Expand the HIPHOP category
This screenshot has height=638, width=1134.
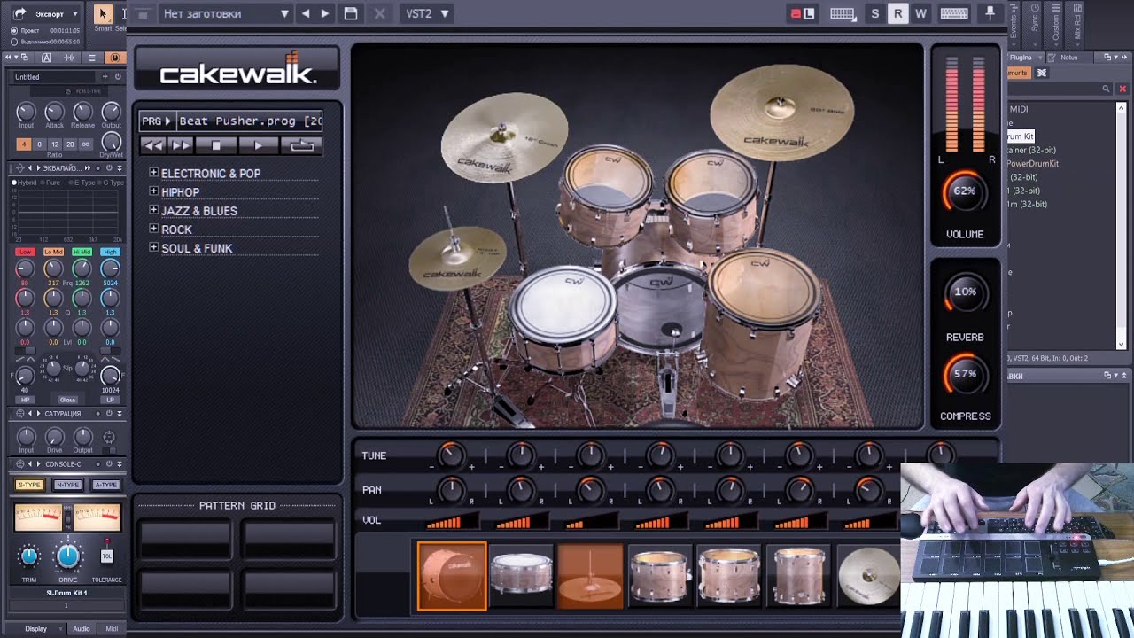154,191
